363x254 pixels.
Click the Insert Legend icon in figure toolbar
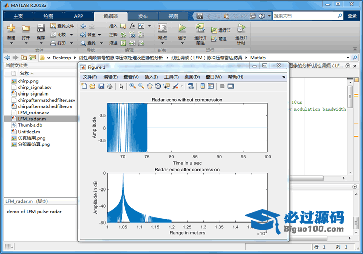click(x=211, y=86)
